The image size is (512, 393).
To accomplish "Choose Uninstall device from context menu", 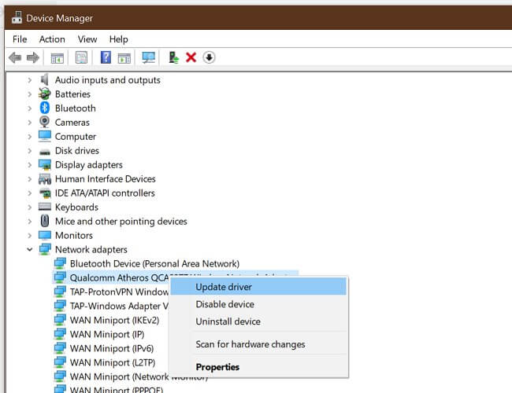I will coord(258,321).
